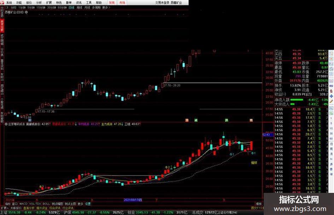Viewport: 334px width, 215px height.
Task: Select the 15分钟 period
Action: coord(41,7)
